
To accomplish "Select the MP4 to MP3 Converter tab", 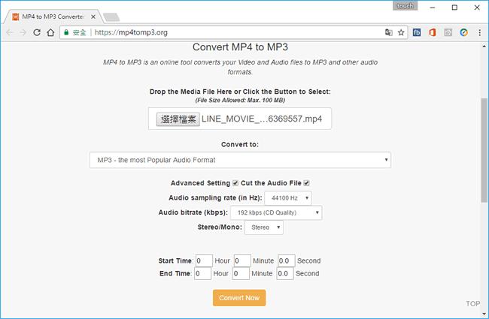I will 53,16.
